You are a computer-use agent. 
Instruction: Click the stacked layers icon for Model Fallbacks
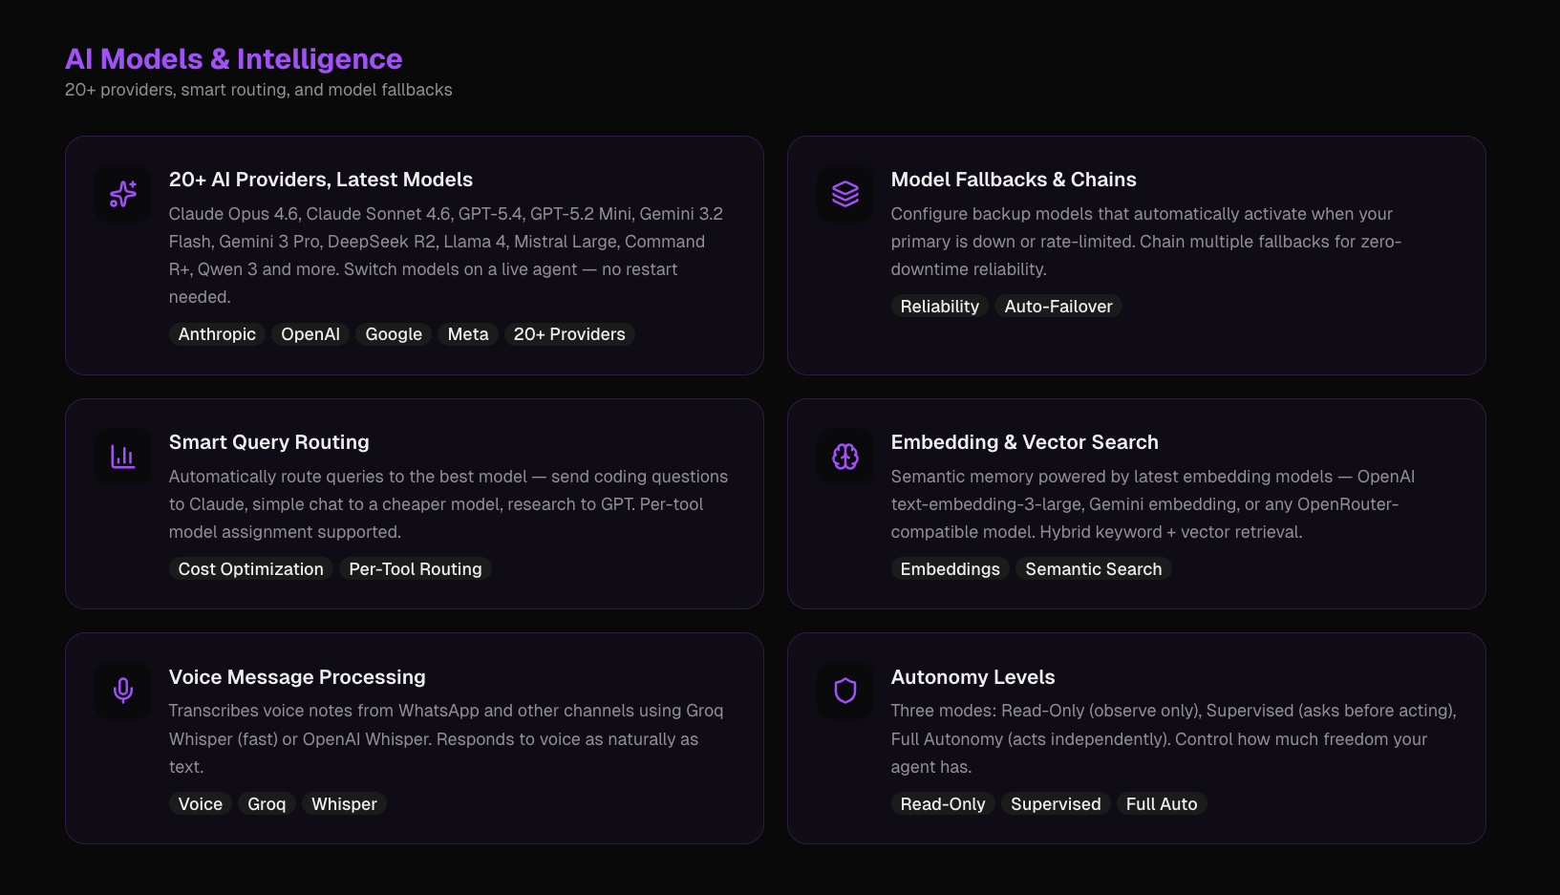(845, 194)
